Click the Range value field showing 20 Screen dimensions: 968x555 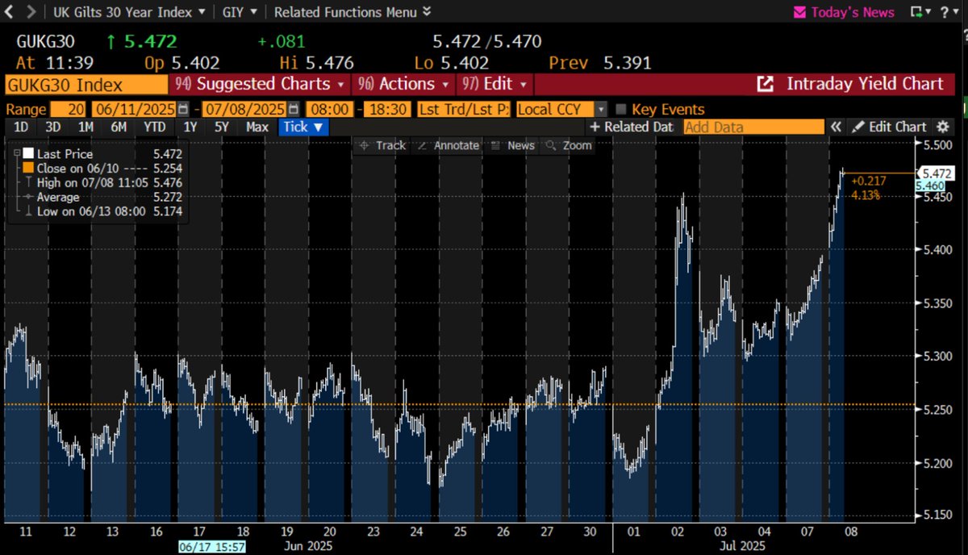point(67,110)
